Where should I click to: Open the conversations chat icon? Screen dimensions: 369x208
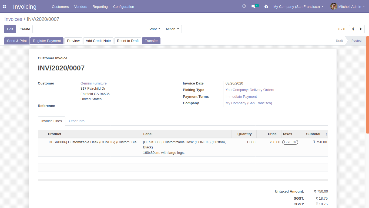click(x=253, y=6)
